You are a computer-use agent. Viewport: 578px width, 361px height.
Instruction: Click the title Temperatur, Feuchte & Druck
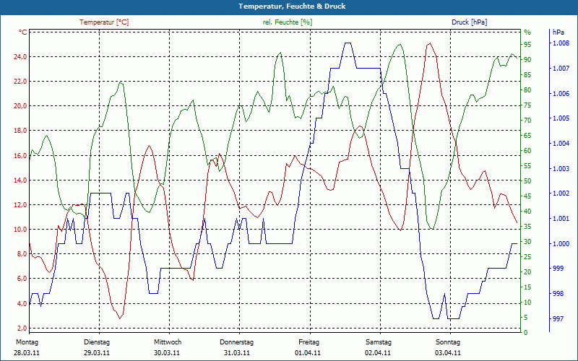click(x=292, y=6)
